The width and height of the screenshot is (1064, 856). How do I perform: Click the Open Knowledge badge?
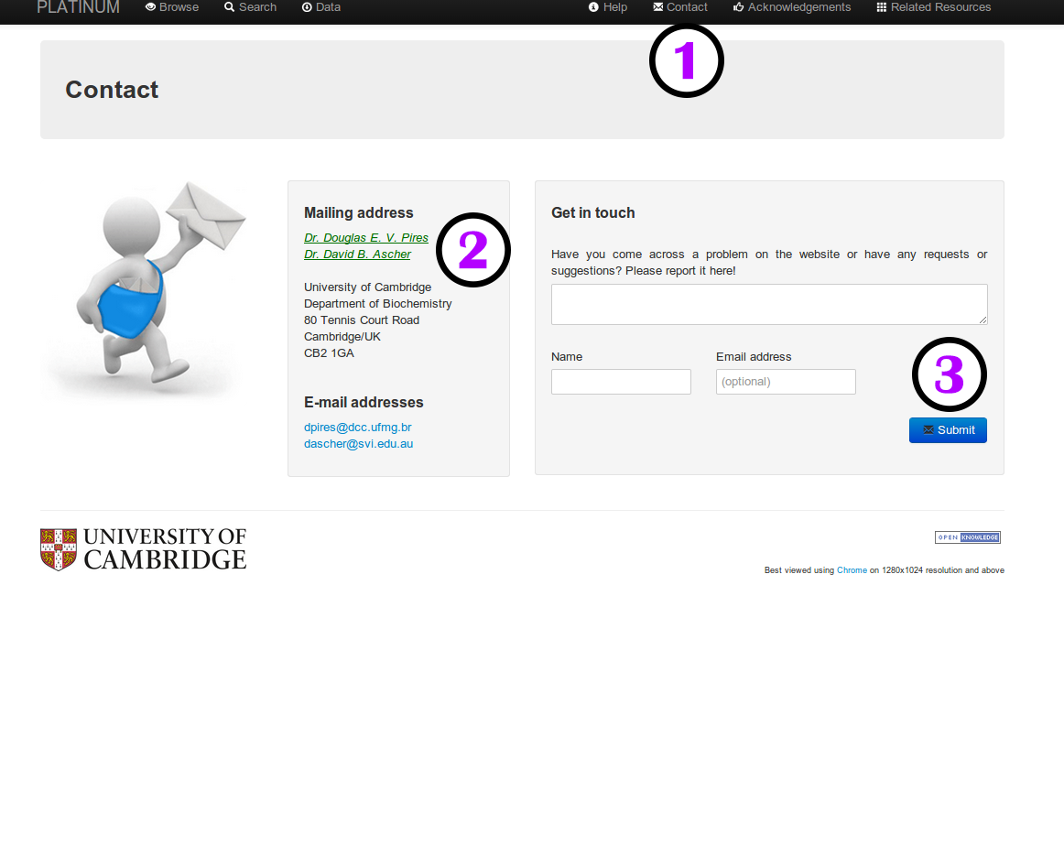[967, 537]
